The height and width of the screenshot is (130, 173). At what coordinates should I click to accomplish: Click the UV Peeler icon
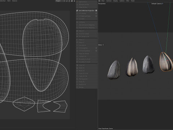pyautogui.click(x=77, y=22)
